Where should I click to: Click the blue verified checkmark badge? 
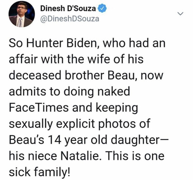102,9
